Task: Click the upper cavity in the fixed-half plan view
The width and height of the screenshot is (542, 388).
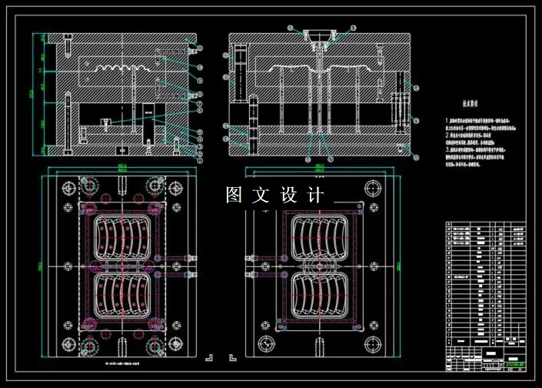Action: [320, 238]
